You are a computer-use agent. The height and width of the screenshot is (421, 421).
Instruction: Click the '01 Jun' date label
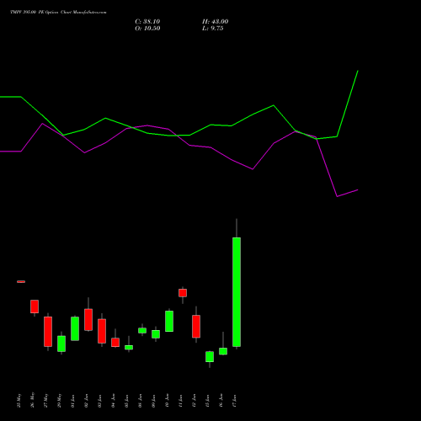click(x=73, y=401)
